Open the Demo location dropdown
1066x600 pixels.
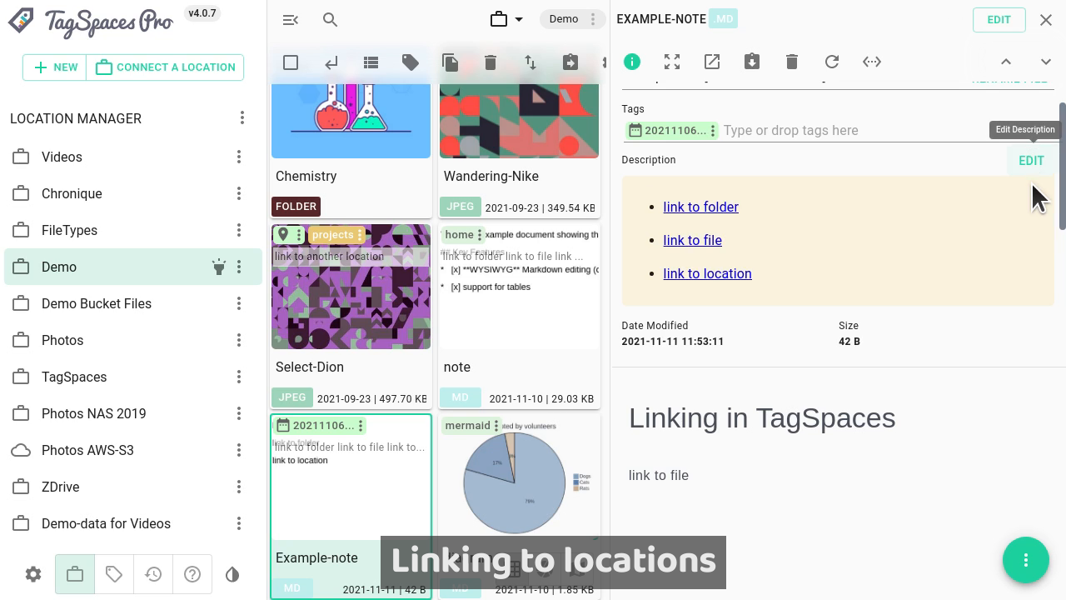[573, 19]
